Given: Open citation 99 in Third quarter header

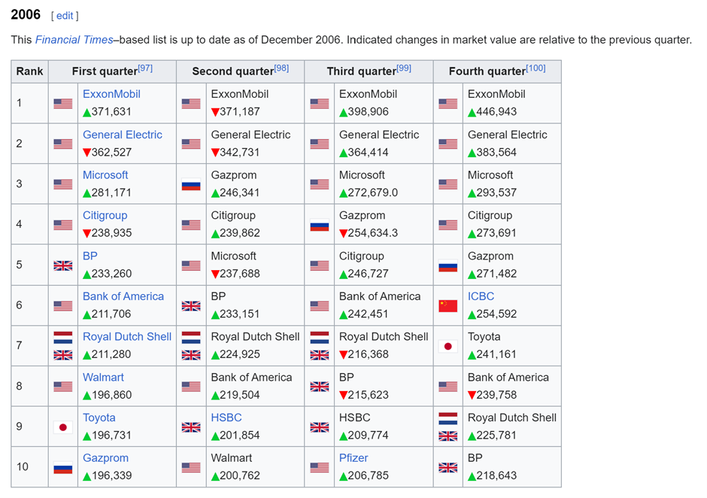Looking at the screenshot, I should (404, 68).
